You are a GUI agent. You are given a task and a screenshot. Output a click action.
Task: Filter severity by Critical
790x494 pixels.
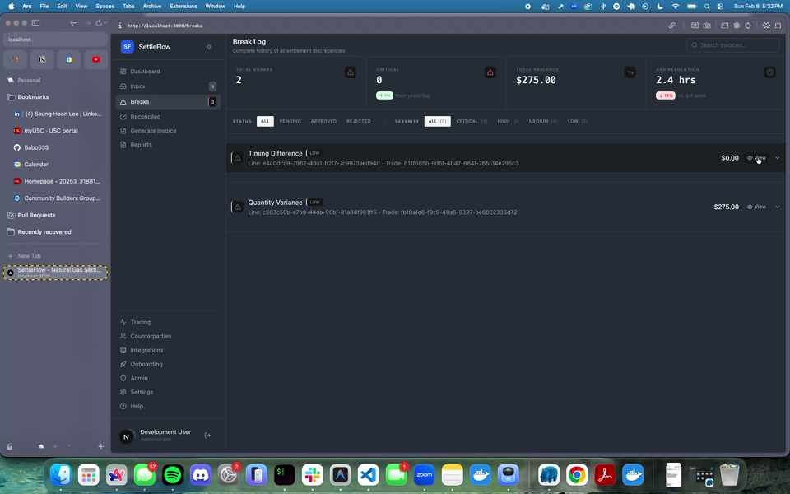click(x=472, y=121)
